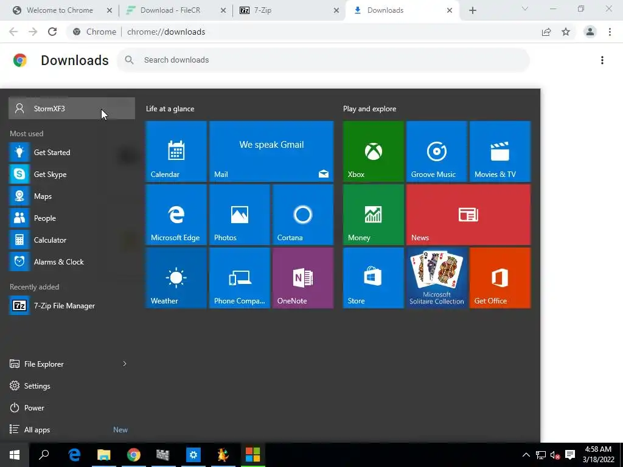Open Chrome three-dot main menu
623x467 pixels.
(610, 32)
